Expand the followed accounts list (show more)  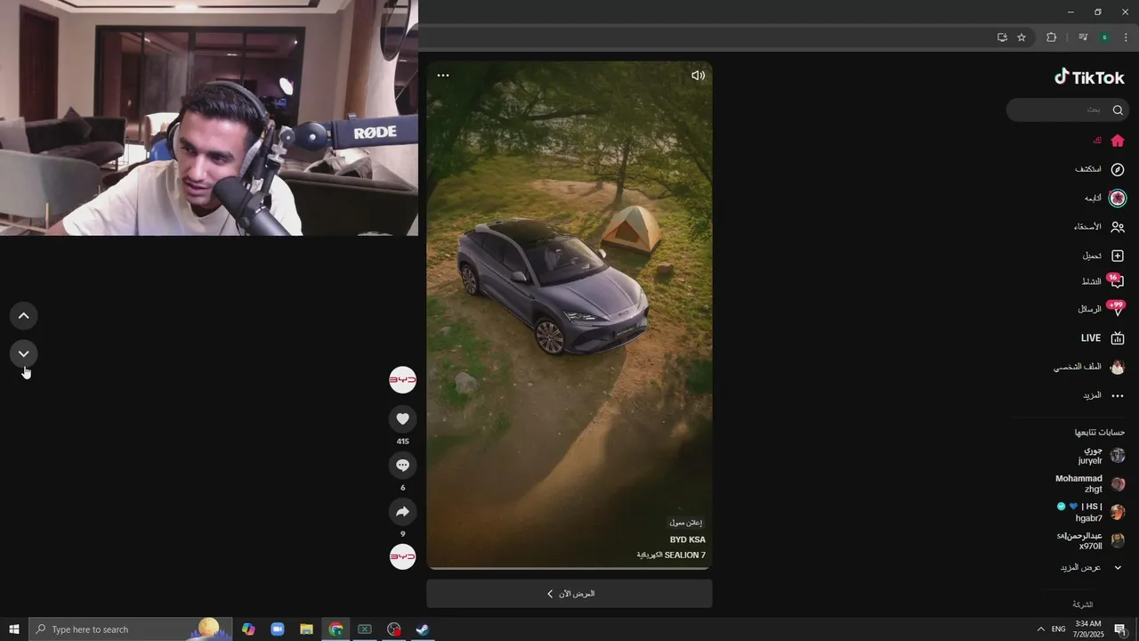(x=1092, y=567)
